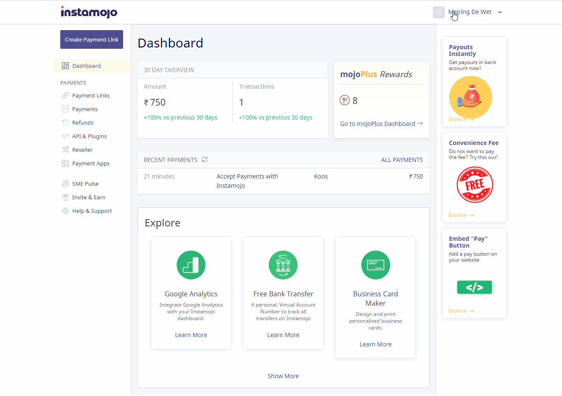The image size is (562, 396).
Task: Click the Invite & Earn gift icon
Action: click(x=65, y=197)
